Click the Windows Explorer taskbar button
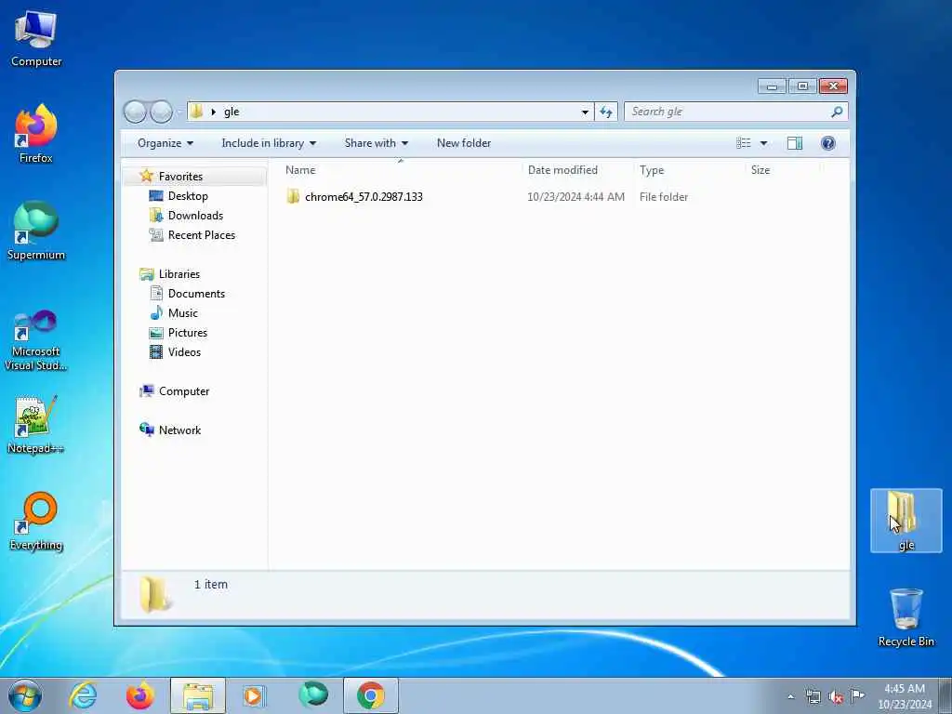The width and height of the screenshot is (952, 714). 198,695
